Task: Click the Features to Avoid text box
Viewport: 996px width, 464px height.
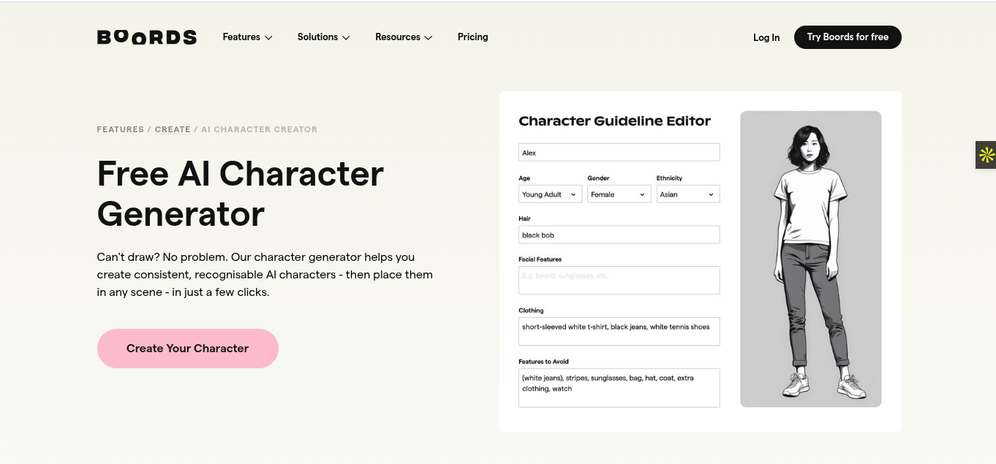Action: tap(619, 388)
